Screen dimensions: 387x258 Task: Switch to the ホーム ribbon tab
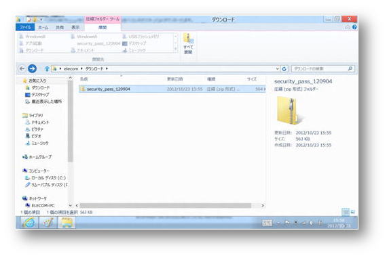[43, 27]
